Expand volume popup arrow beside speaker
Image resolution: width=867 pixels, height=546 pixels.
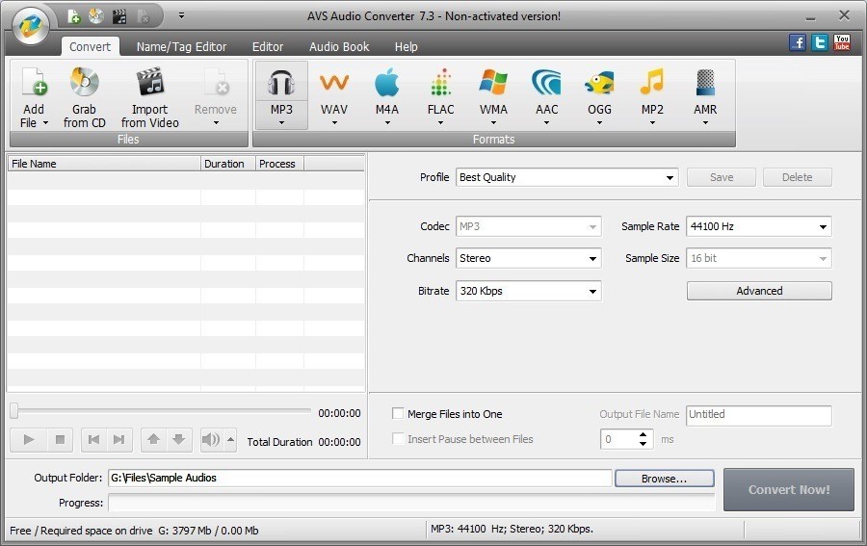tap(230, 440)
